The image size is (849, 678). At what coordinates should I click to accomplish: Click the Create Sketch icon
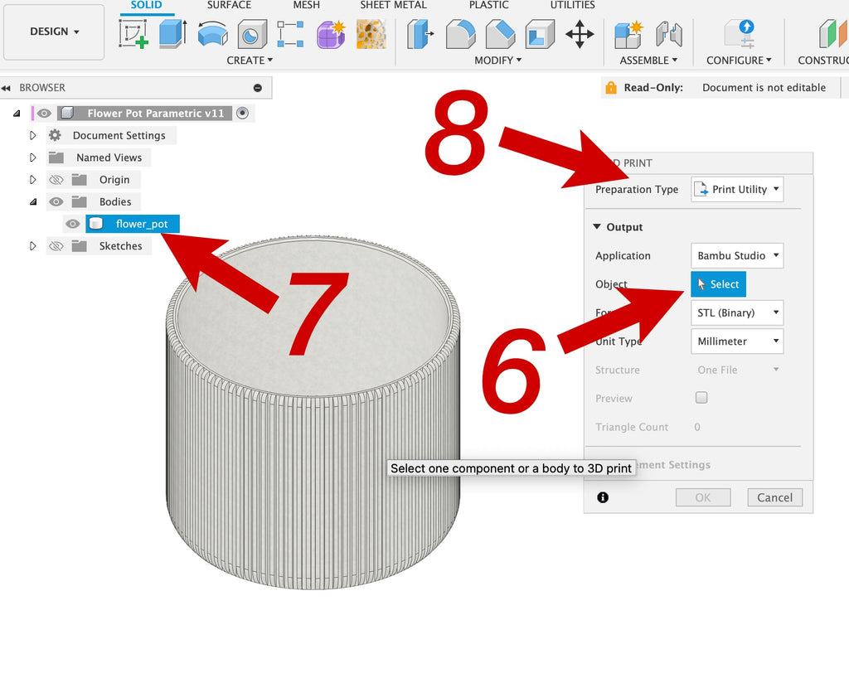133,33
